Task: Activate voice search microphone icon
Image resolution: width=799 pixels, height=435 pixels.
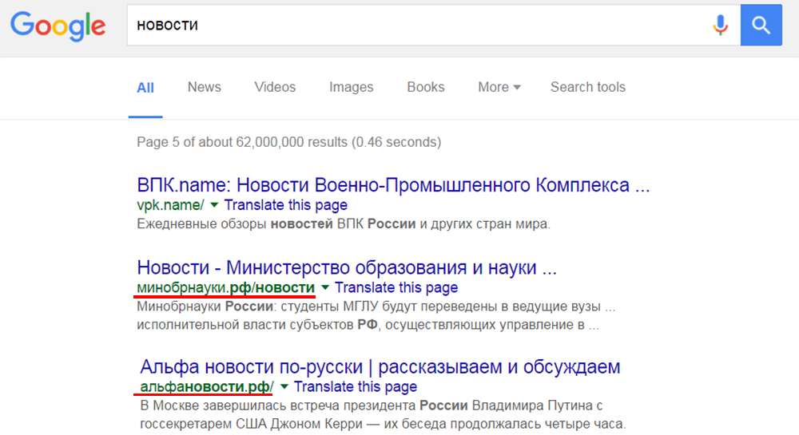Action: point(720,25)
